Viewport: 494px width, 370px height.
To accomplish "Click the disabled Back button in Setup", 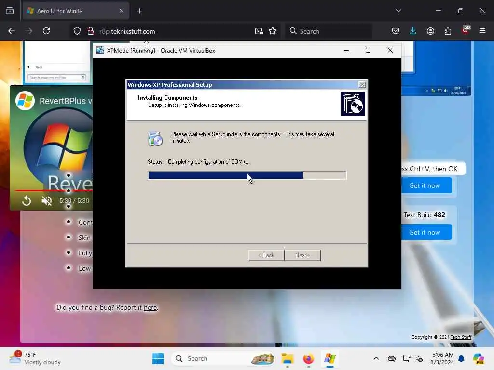I will tap(266, 255).
